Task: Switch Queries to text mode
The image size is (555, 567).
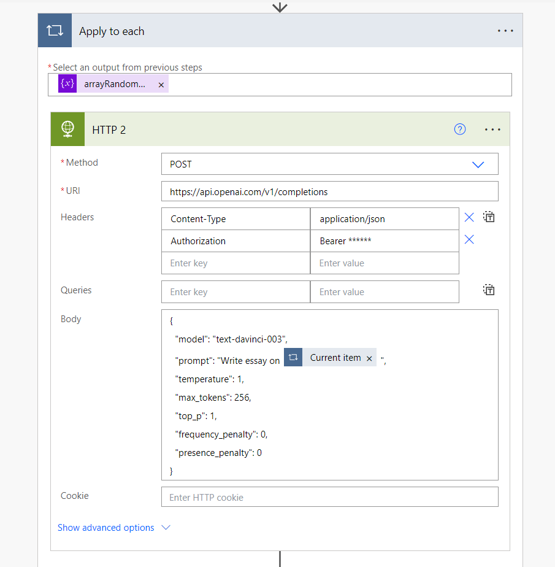Action: (x=489, y=290)
